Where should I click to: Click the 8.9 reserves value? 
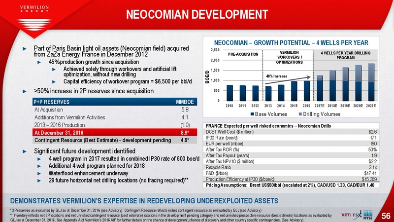185,133
